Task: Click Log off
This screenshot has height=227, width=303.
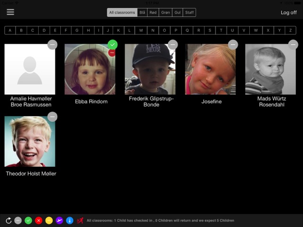Action: [x=289, y=13]
